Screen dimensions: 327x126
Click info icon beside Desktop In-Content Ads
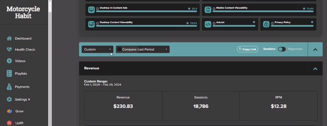[x=97, y=9]
